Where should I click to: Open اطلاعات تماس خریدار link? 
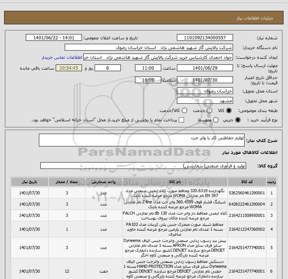point(62,57)
